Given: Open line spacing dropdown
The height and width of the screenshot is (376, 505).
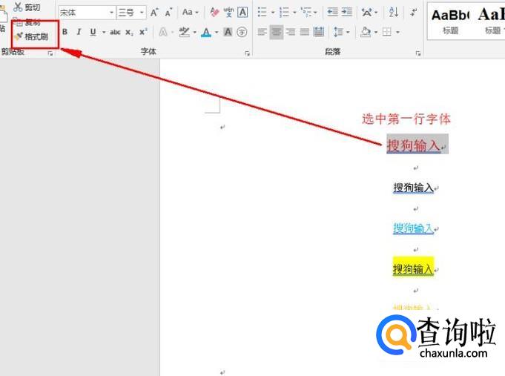Looking at the screenshot, I should point(341,32).
